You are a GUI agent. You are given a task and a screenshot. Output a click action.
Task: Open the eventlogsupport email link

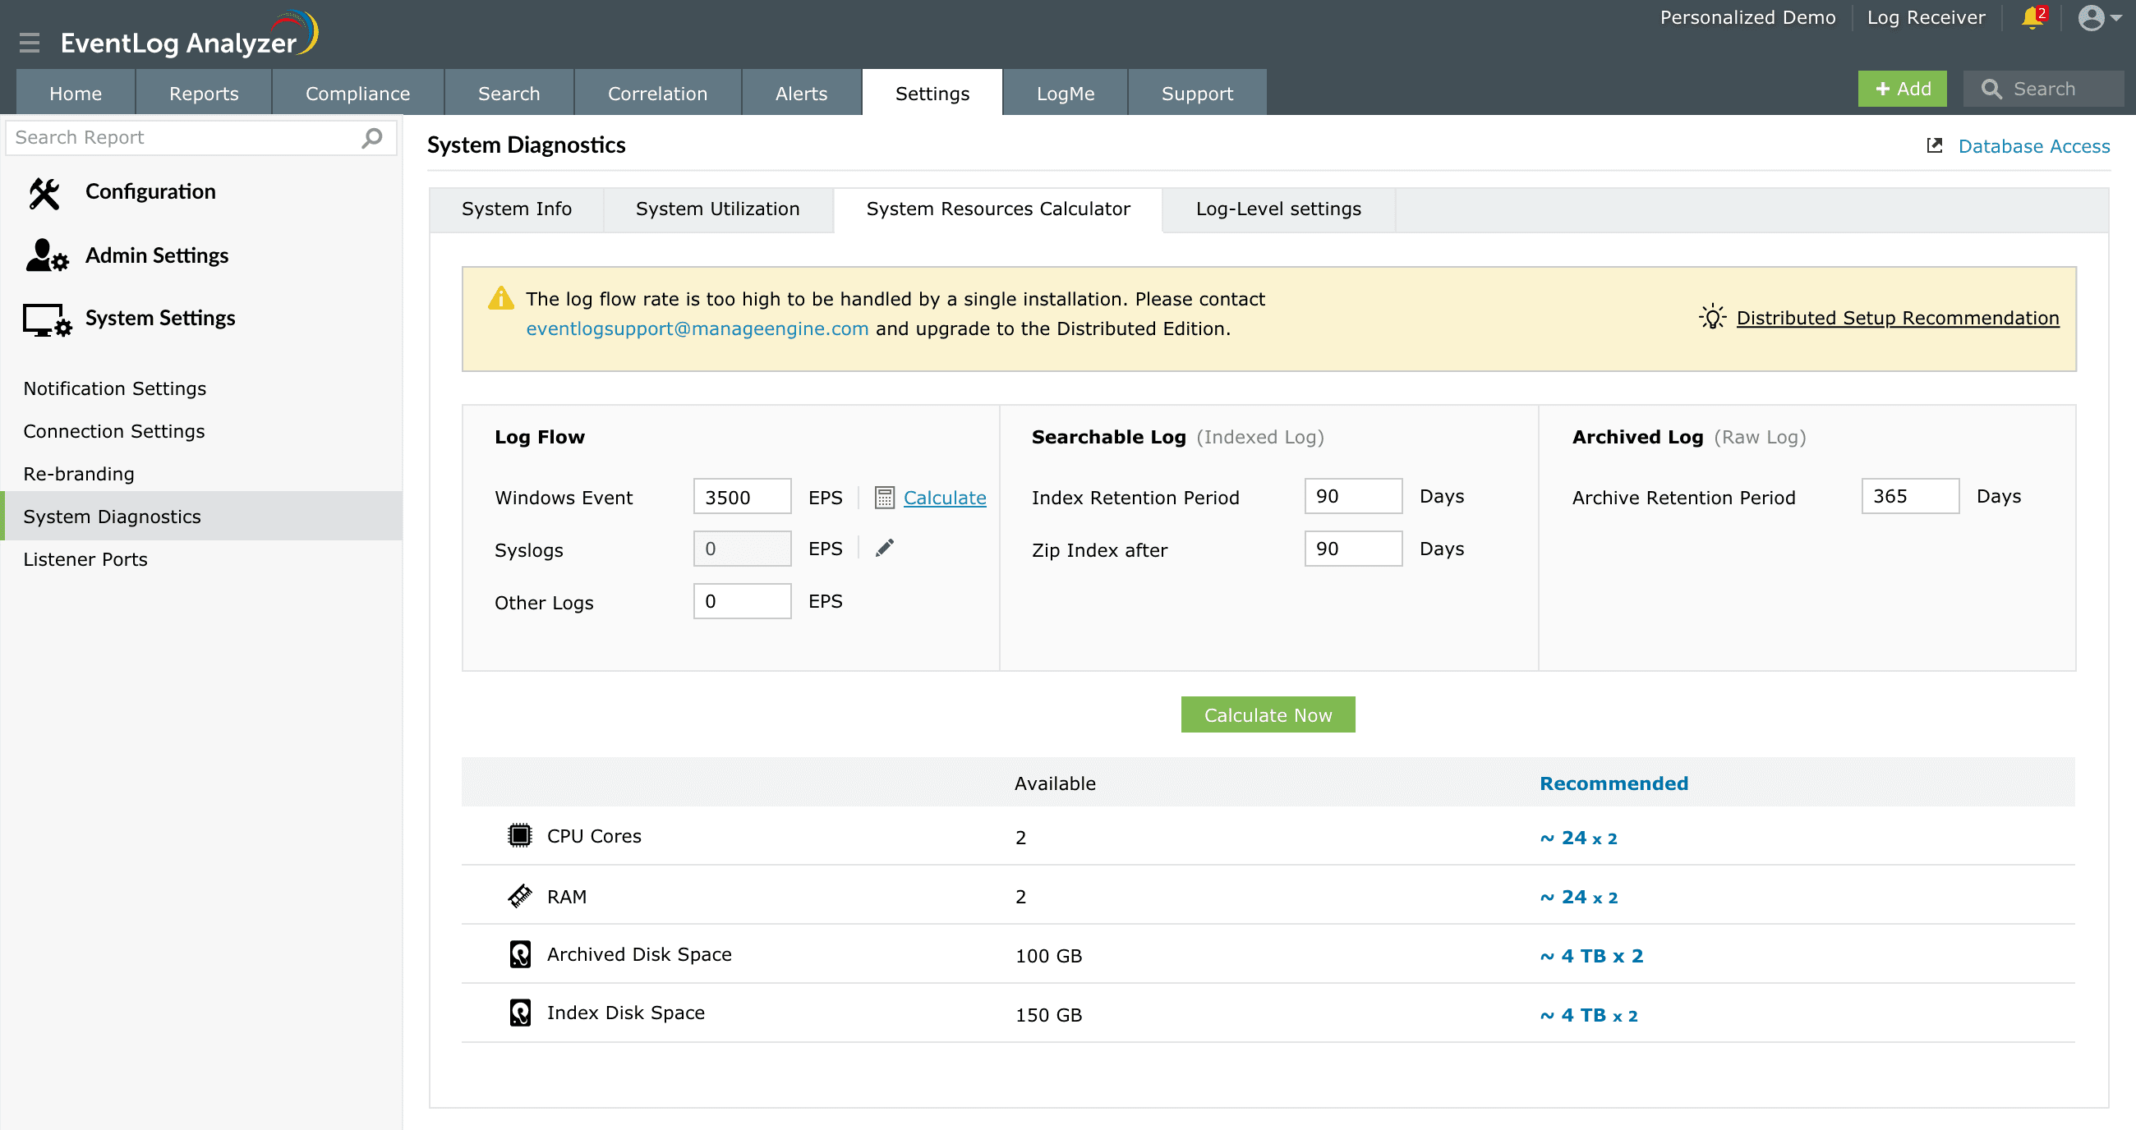click(697, 329)
